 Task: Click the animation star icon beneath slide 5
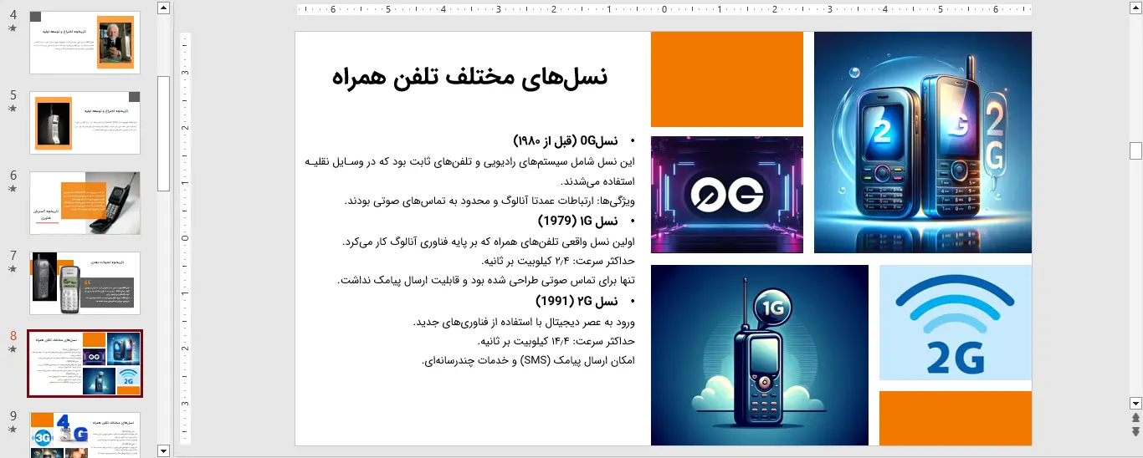click(x=12, y=109)
